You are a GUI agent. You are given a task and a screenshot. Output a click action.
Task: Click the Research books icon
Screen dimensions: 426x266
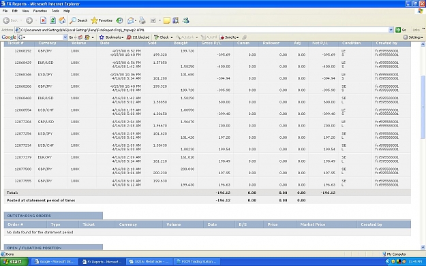176,20
